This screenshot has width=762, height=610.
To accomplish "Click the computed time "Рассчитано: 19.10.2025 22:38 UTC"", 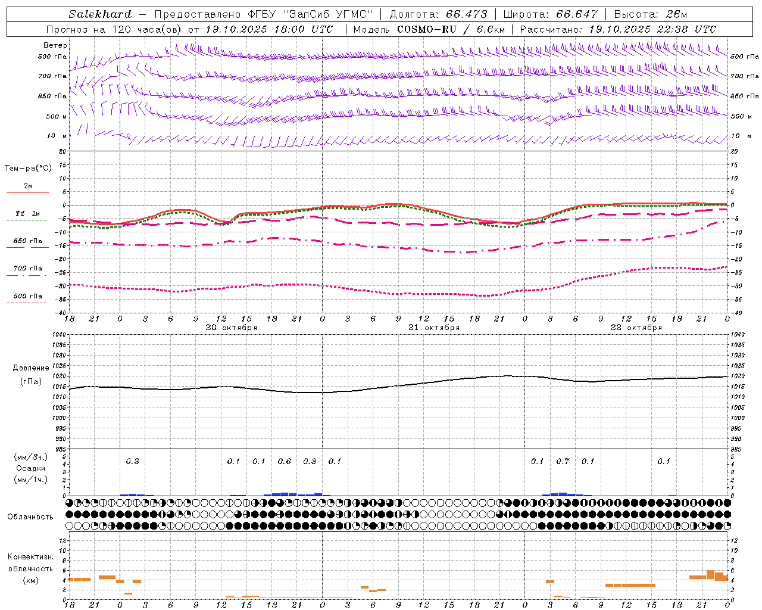I will (618, 29).
